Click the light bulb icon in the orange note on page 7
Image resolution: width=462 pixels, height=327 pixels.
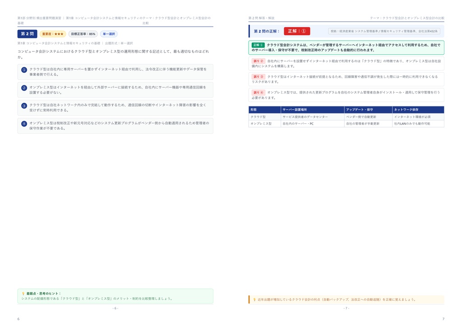tap(254, 299)
